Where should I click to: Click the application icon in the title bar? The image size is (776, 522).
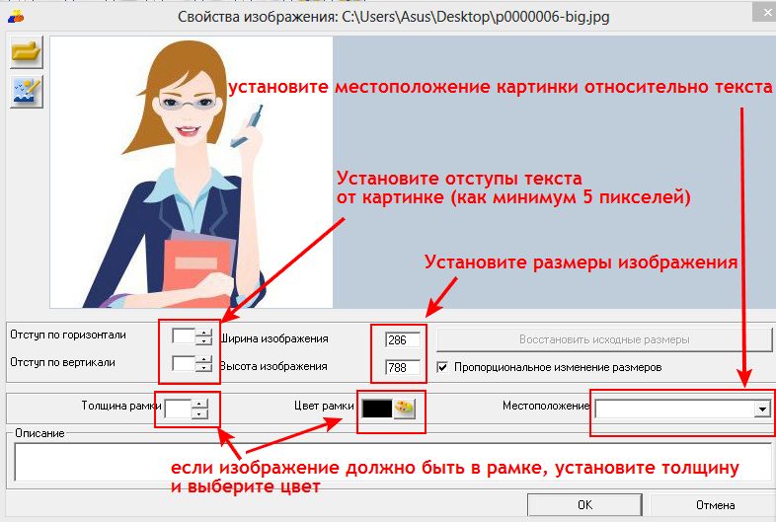point(15,16)
